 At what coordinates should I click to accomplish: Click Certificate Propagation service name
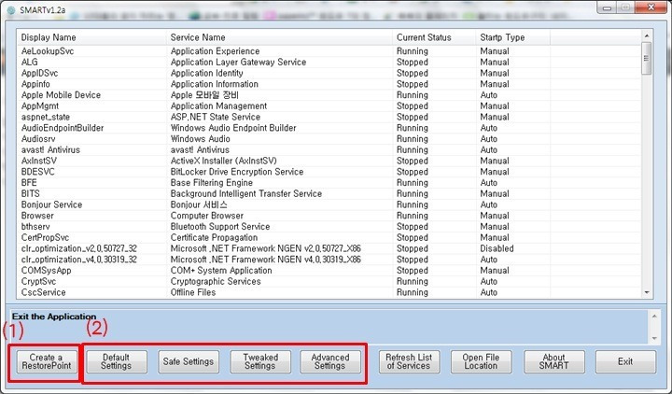click(215, 237)
